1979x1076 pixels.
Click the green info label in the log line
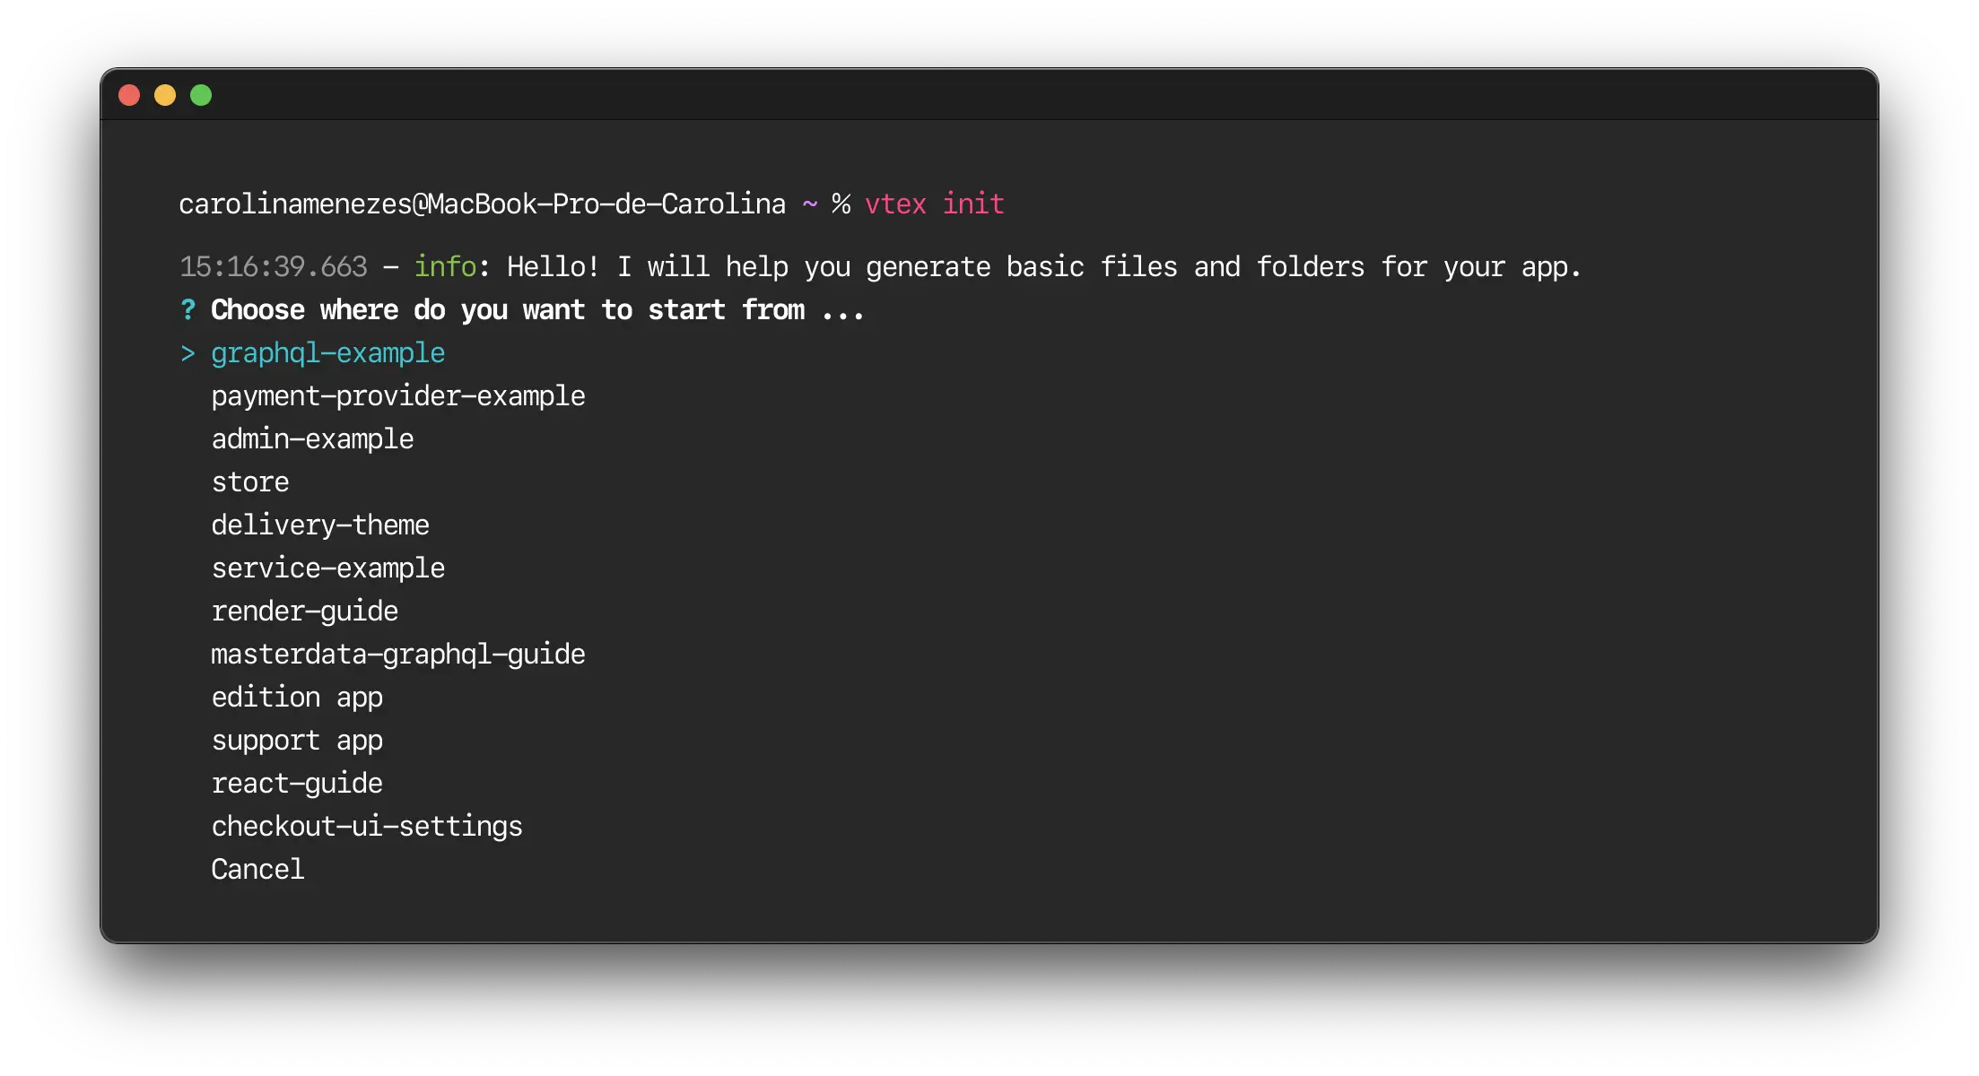[445, 265]
